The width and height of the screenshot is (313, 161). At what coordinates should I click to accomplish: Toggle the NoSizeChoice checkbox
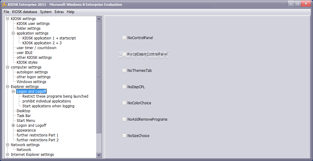pos(124,136)
